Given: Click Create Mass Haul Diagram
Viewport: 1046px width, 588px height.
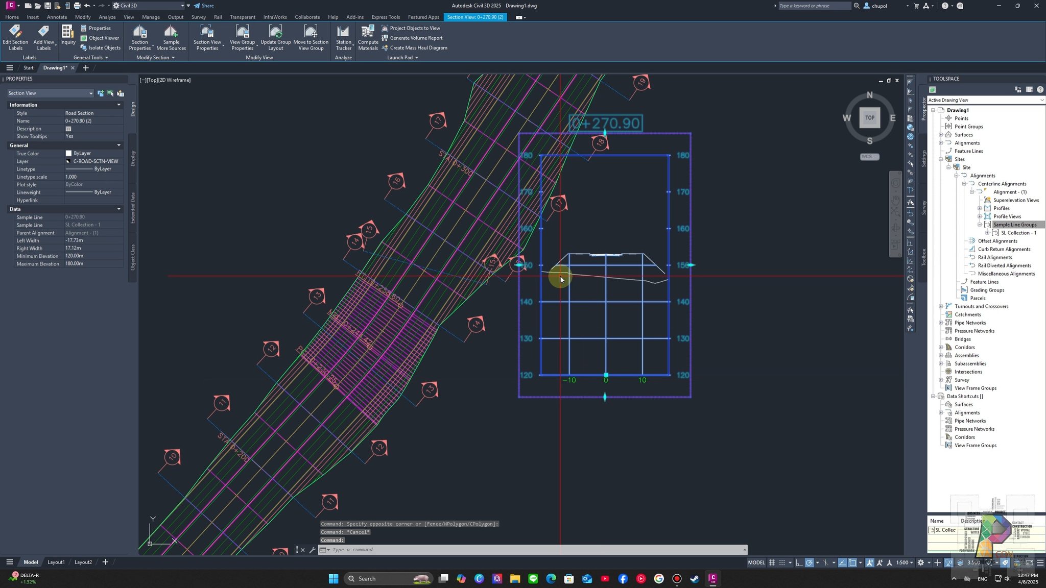Looking at the screenshot, I should [x=414, y=48].
